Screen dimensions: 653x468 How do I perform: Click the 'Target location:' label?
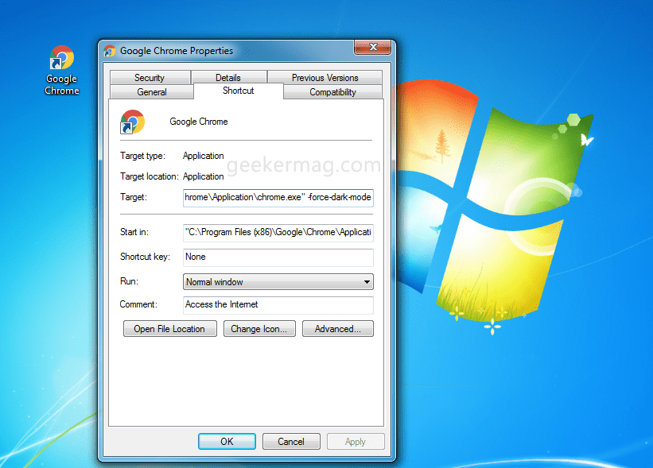click(149, 176)
